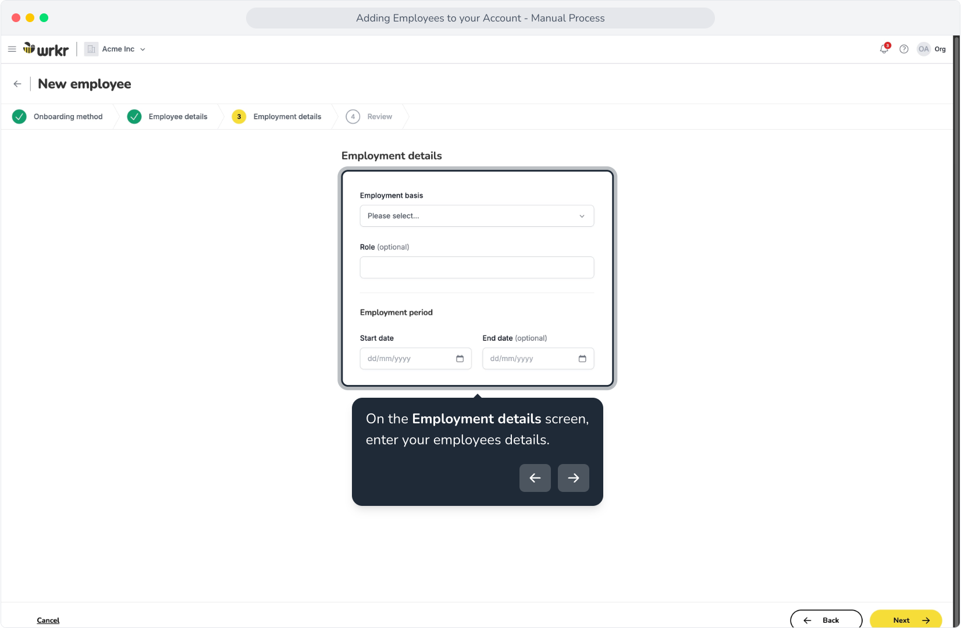Click the Onboarding method green checkmark
This screenshot has height=628, width=961.
click(x=19, y=117)
